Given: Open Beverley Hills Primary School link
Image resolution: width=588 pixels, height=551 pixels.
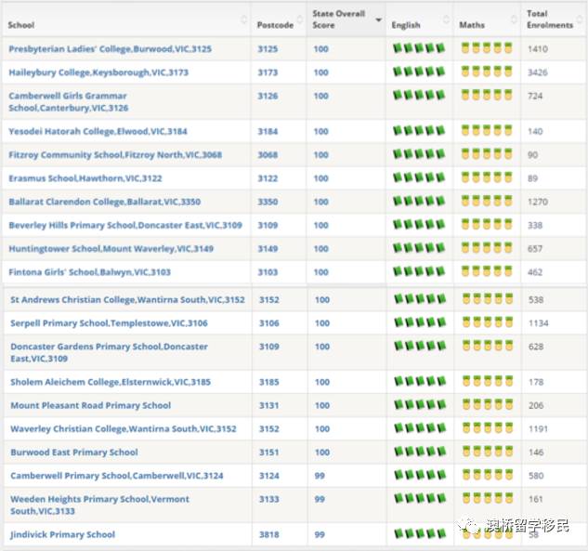Looking at the screenshot, I should [x=125, y=226].
